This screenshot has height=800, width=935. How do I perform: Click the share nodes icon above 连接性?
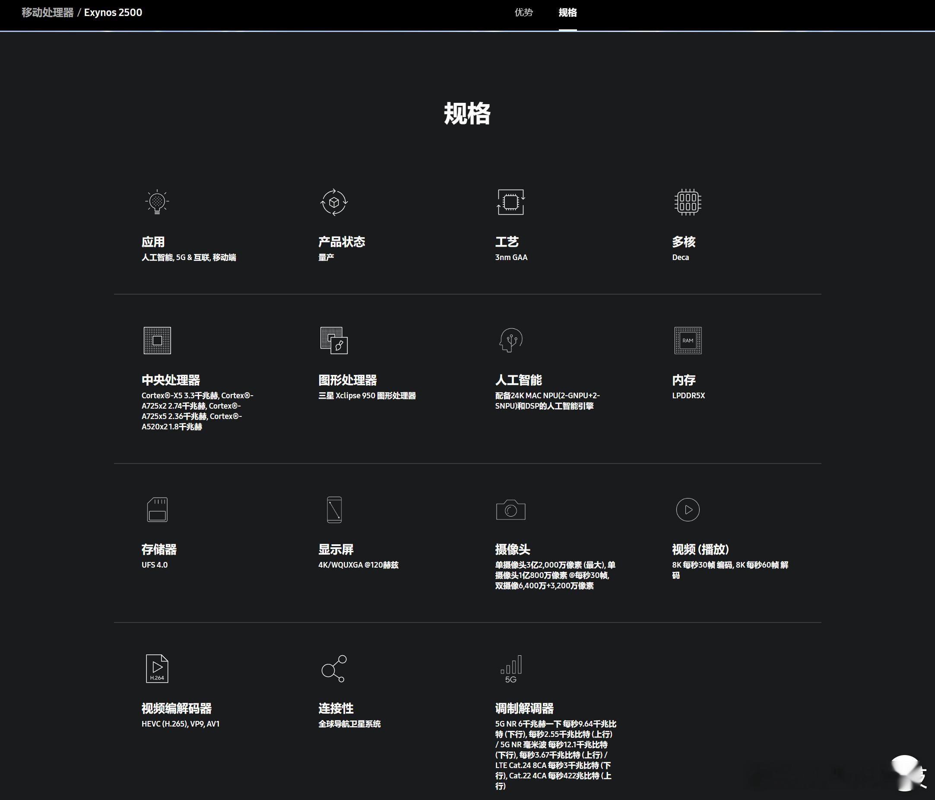pyautogui.click(x=334, y=669)
